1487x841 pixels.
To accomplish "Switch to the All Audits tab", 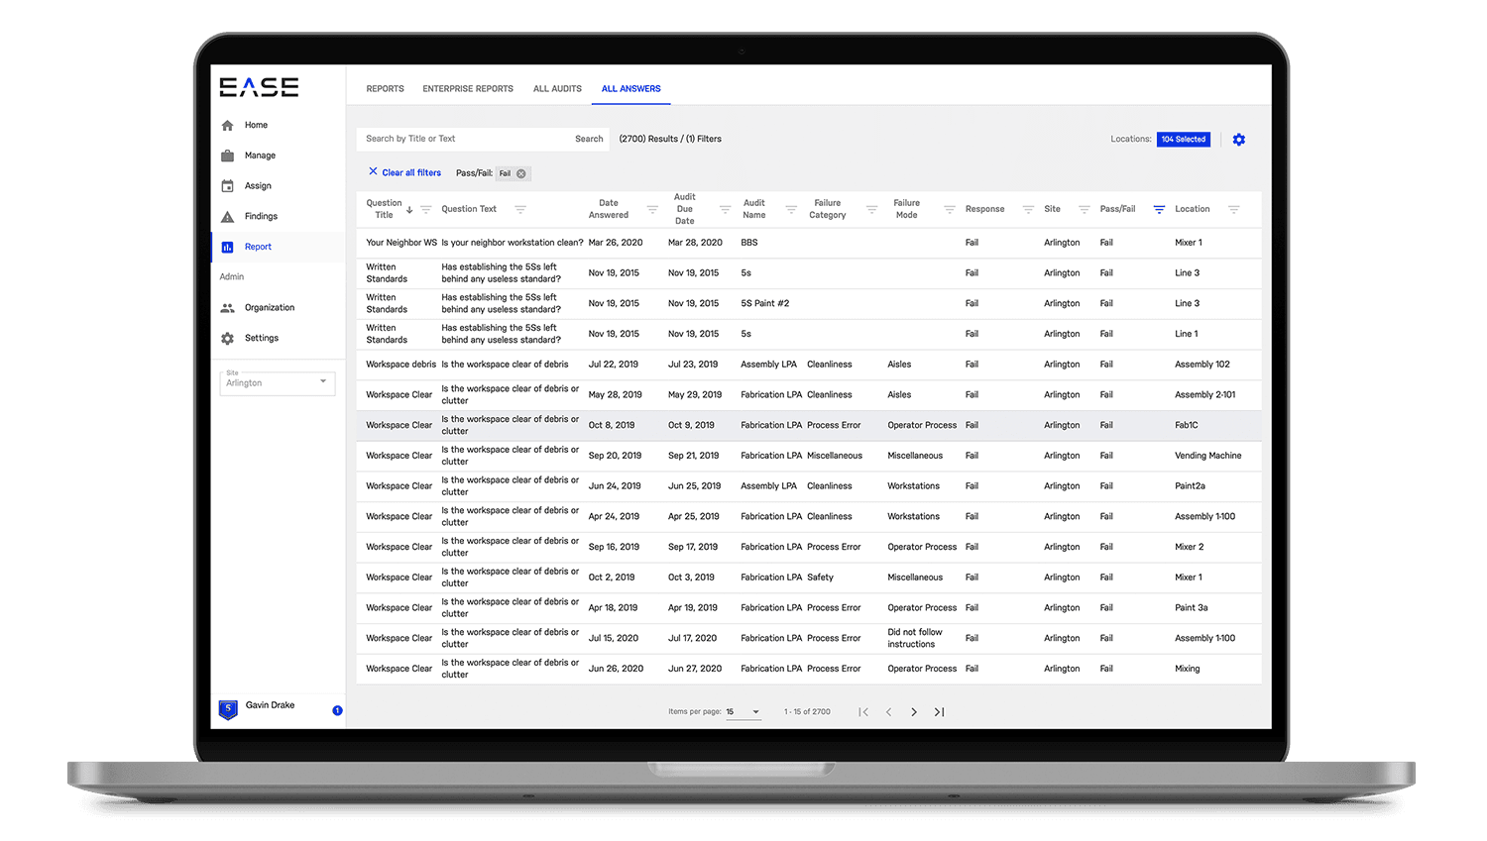I will click(x=557, y=89).
